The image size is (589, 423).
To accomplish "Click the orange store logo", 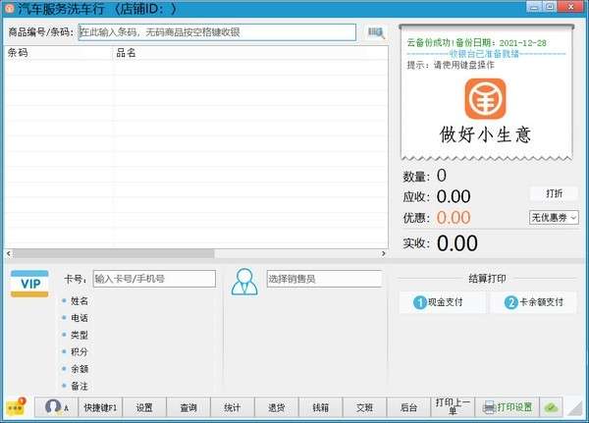I will tap(485, 99).
